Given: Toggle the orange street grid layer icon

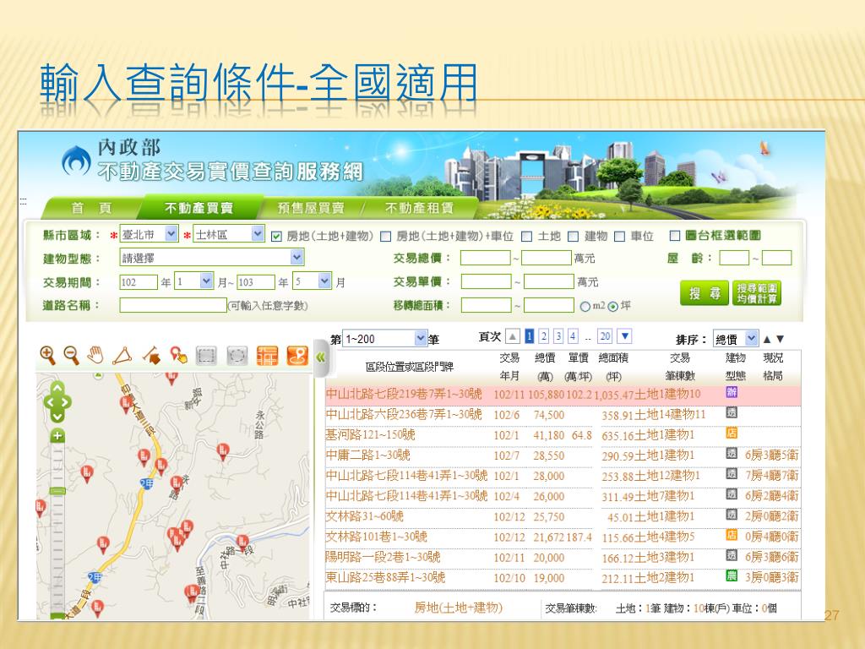Looking at the screenshot, I should coord(268,356).
